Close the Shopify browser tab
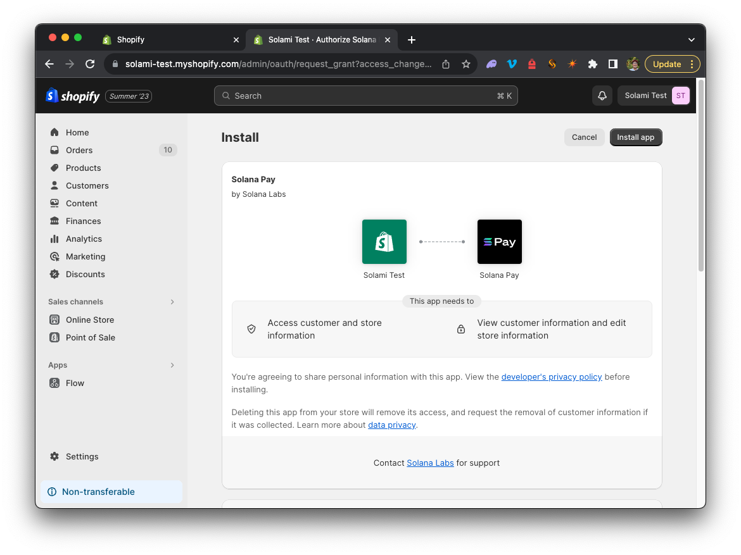Image resolution: width=741 pixels, height=555 pixels. tap(236, 40)
